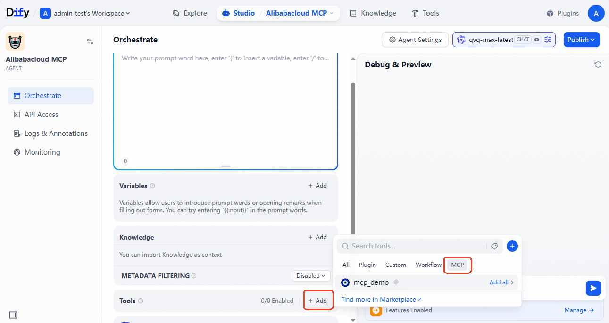Open API Access in the sidebar

pyautogui.click(x=50, y=115)
